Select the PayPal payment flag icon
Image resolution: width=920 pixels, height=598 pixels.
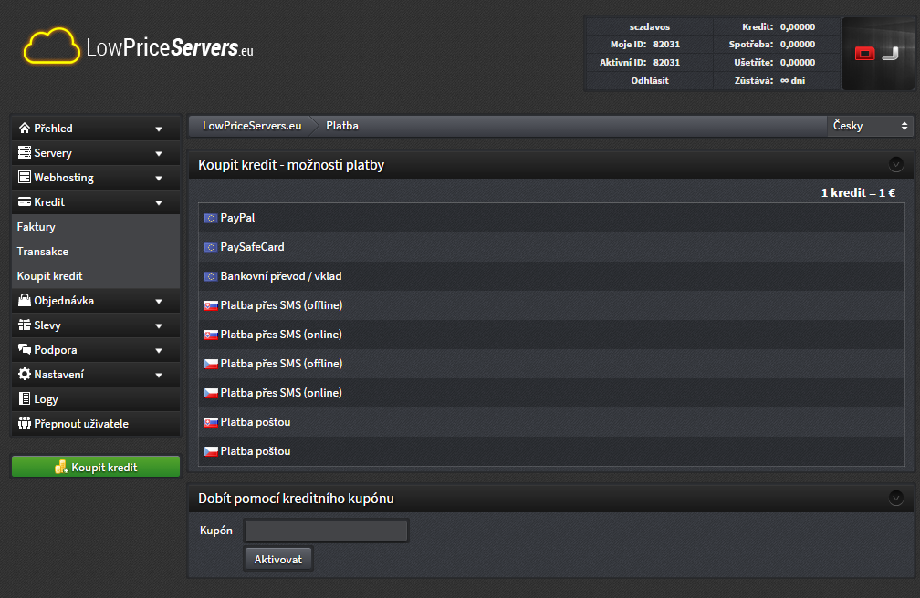pos(210,217)
